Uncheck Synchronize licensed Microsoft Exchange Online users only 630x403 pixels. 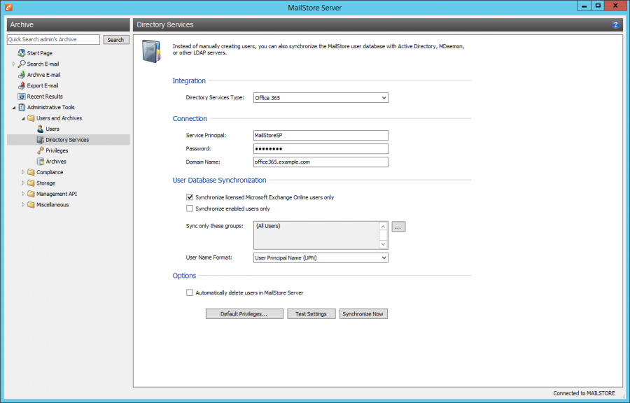[x=190, y=197]
